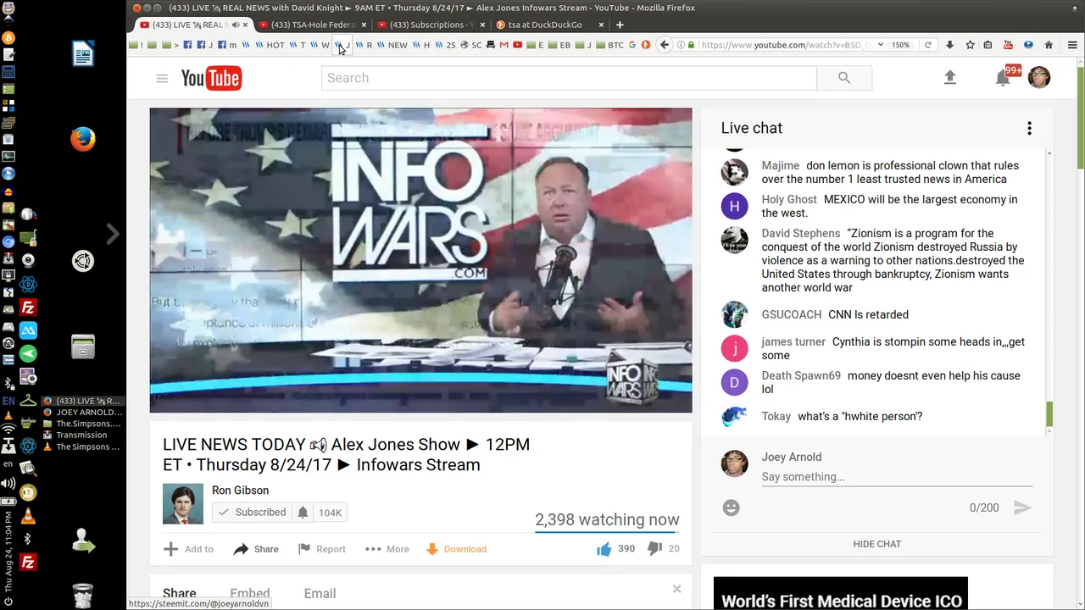Click Share below the video

click(x=256, y=549)
